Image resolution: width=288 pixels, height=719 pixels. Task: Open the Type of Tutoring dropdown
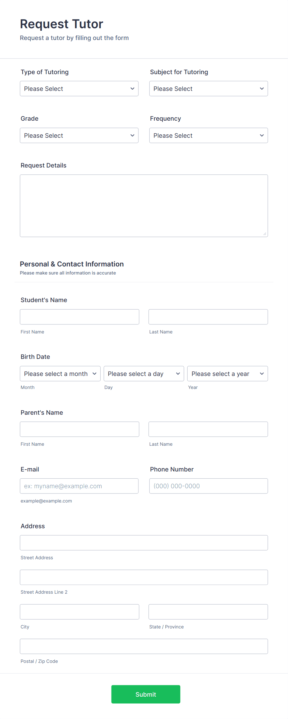point(79,88)
